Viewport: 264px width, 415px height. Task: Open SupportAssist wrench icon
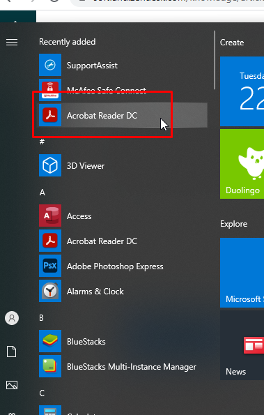click(x=50, y=65)
